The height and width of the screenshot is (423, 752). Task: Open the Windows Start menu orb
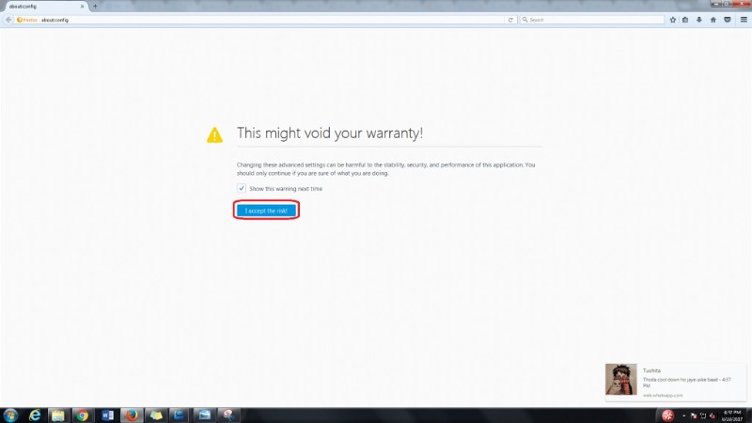[10, 415]
